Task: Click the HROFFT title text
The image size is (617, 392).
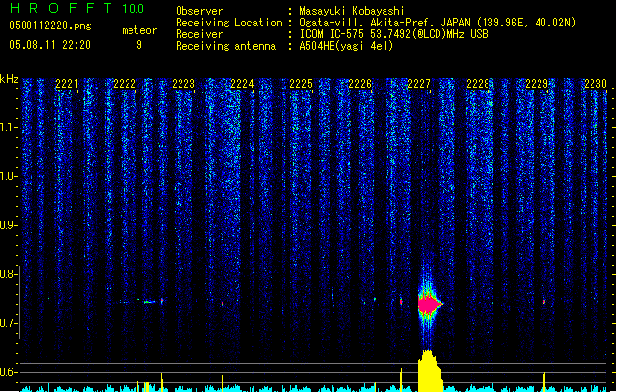Action: click(60, 8)
